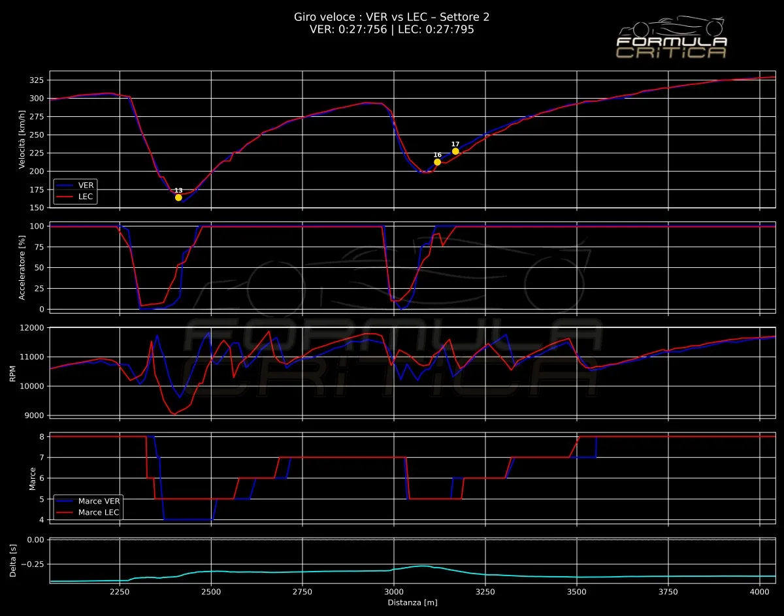Click the car outline above the logo
The width and height of the screenshot is (784, 616).
(672, 27)
